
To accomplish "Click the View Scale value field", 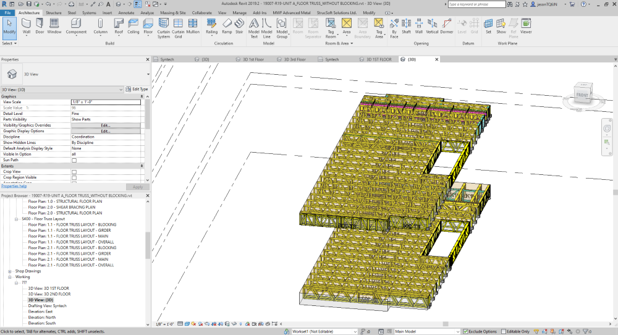I will [106, 102].
